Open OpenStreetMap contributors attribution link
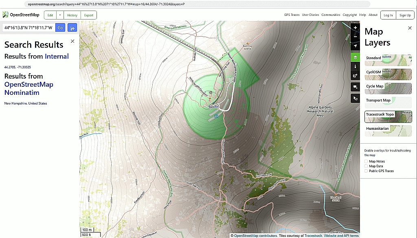Image resolution: width=417 pixels, height=238 pixels. 255,236
